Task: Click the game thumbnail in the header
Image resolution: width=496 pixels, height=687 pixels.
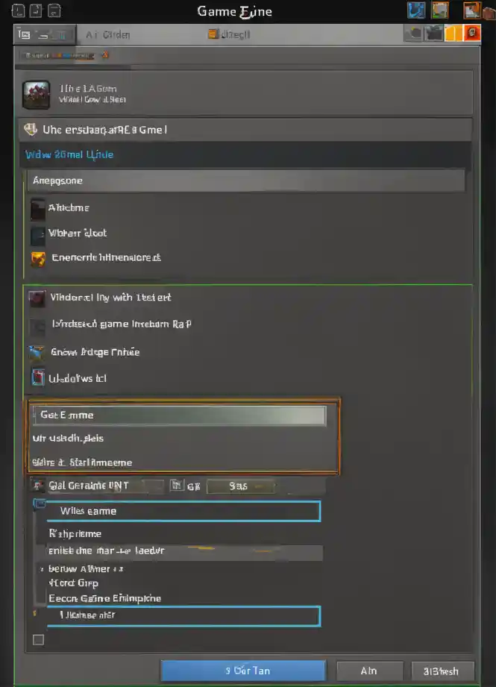Action: click(37, 94)
